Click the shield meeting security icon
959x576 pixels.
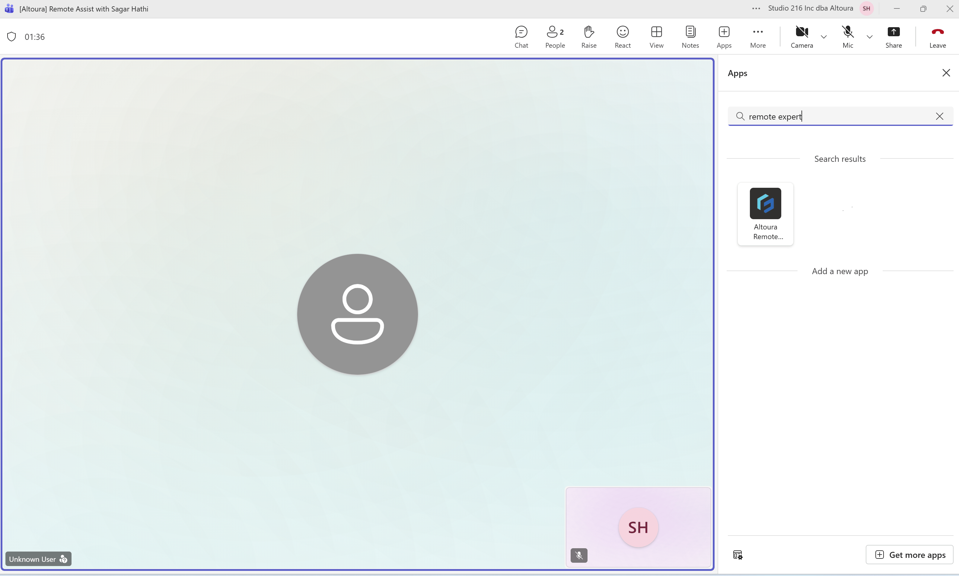pyautogui.click(x=12, y=37)
